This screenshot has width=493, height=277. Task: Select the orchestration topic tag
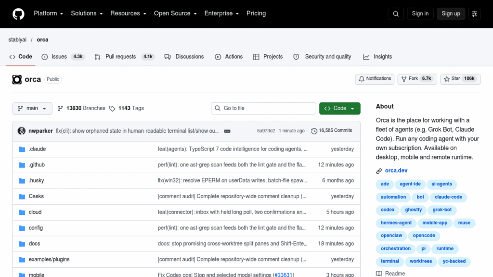(x=396, y=249)
